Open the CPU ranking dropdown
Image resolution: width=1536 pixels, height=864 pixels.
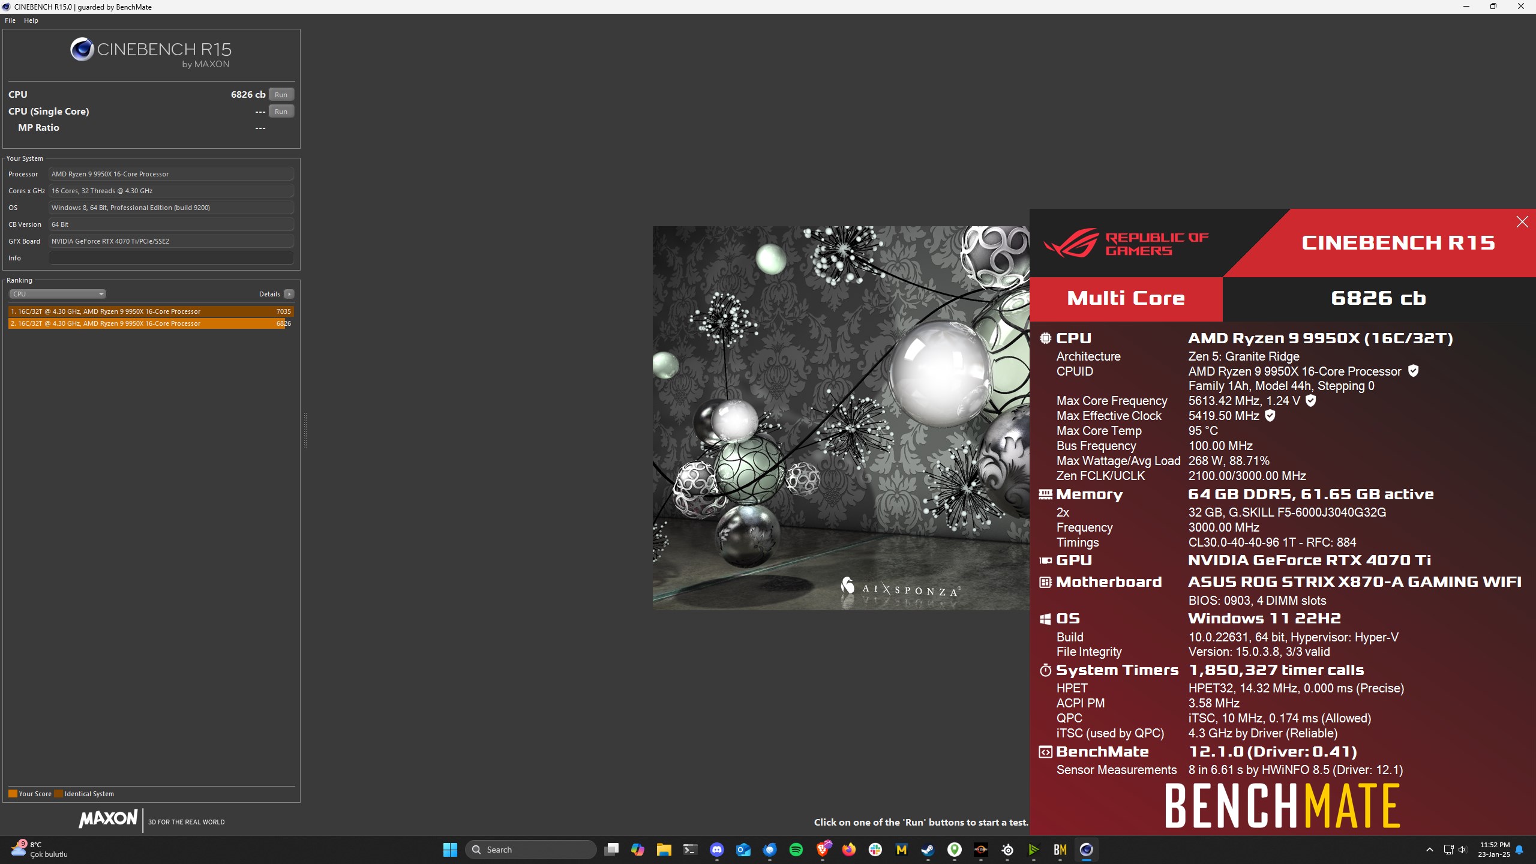[x=58, y=294]
